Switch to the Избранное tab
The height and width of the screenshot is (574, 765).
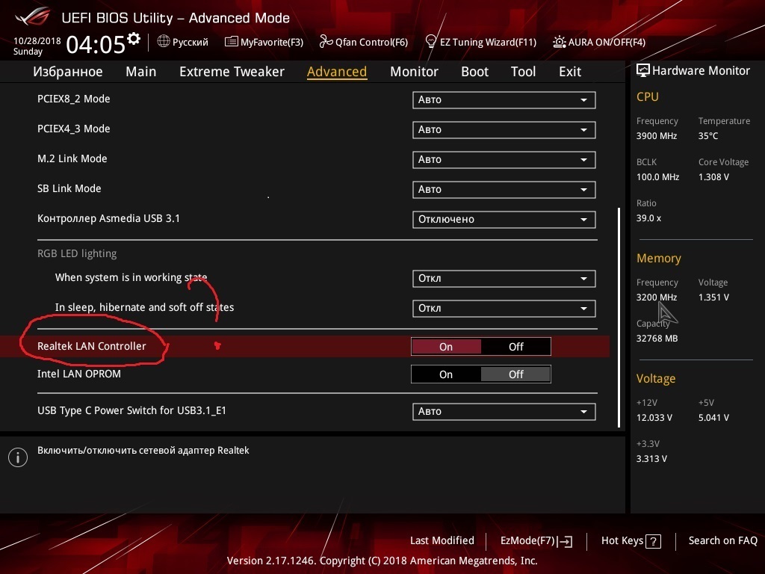(x=68, y=72)
